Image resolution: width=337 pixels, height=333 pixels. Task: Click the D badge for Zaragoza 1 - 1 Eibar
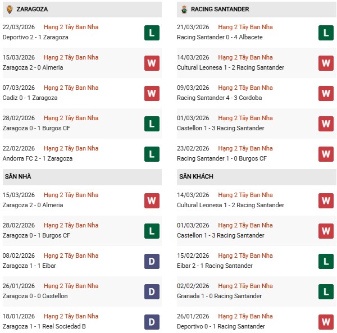click(x=151, y=261)
